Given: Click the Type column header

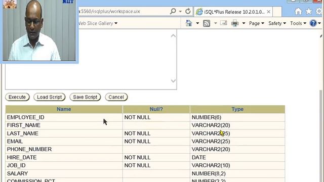Looking at the screenshot, I should click(x=237, y=109).
